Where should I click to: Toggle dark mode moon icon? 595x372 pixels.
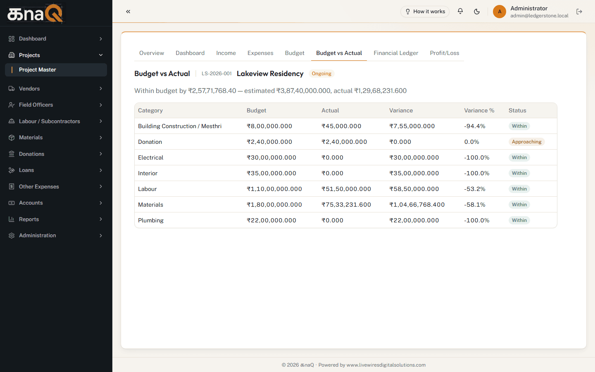[x=477, y=12]
